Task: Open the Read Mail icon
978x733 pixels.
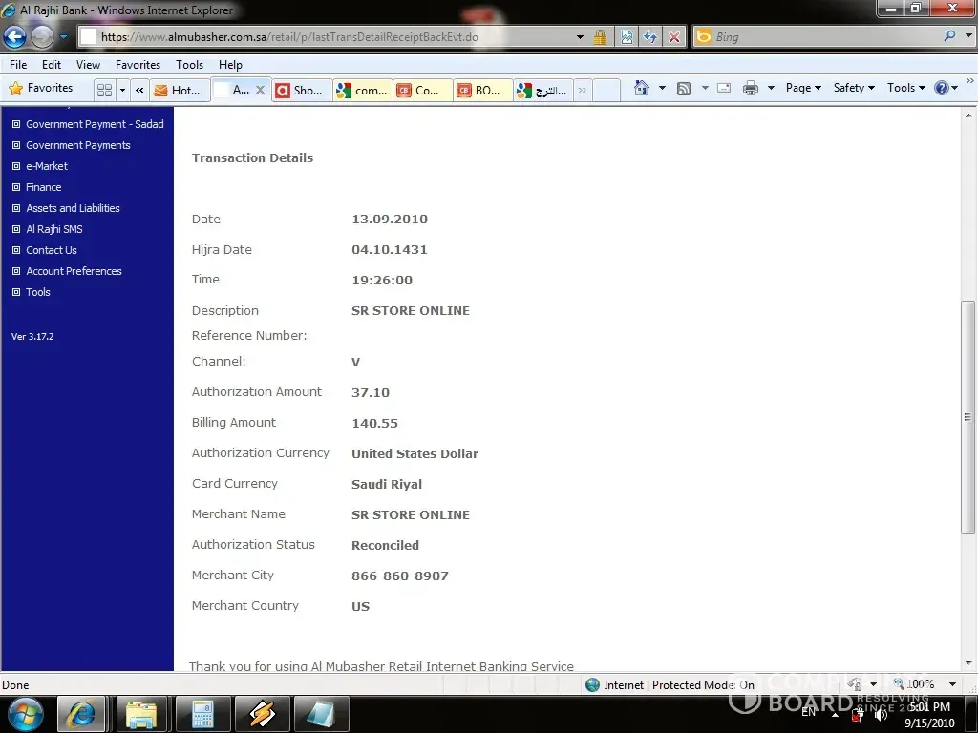Action: point(724,89)
